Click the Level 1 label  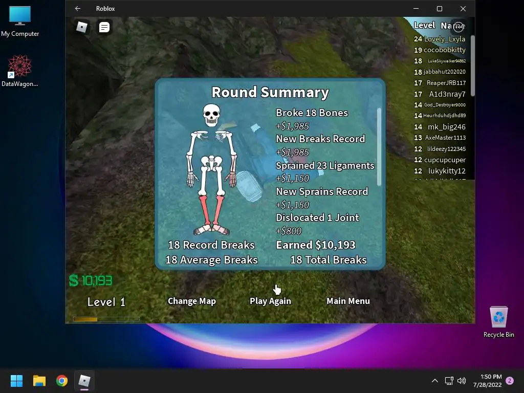(106, 302)
